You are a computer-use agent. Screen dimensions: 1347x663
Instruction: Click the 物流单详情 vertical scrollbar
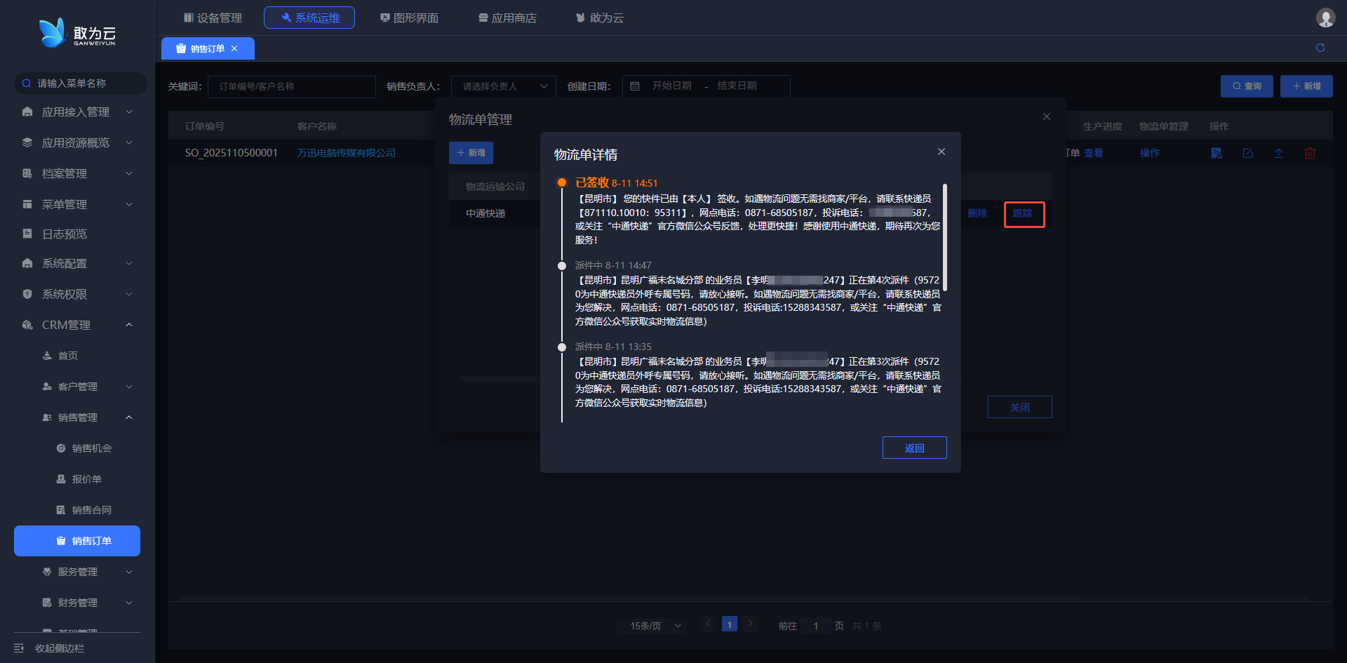(945, 237)
